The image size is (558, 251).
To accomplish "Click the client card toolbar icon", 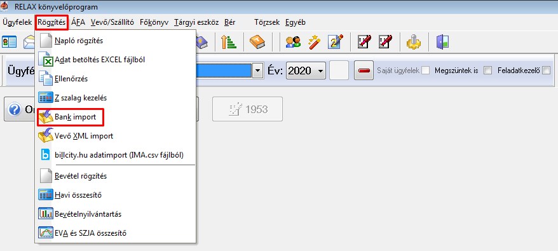I will pyautogui.click(x=10, y=42).
